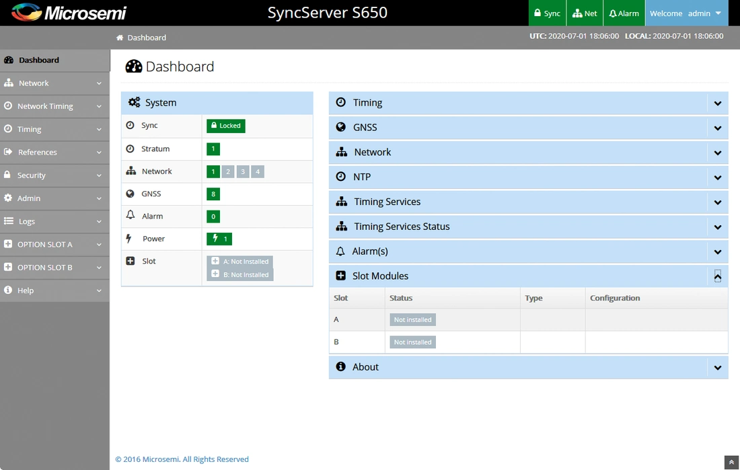Click the Not installed status for slot A
740x470 pixels.
(x=412, y=319)
